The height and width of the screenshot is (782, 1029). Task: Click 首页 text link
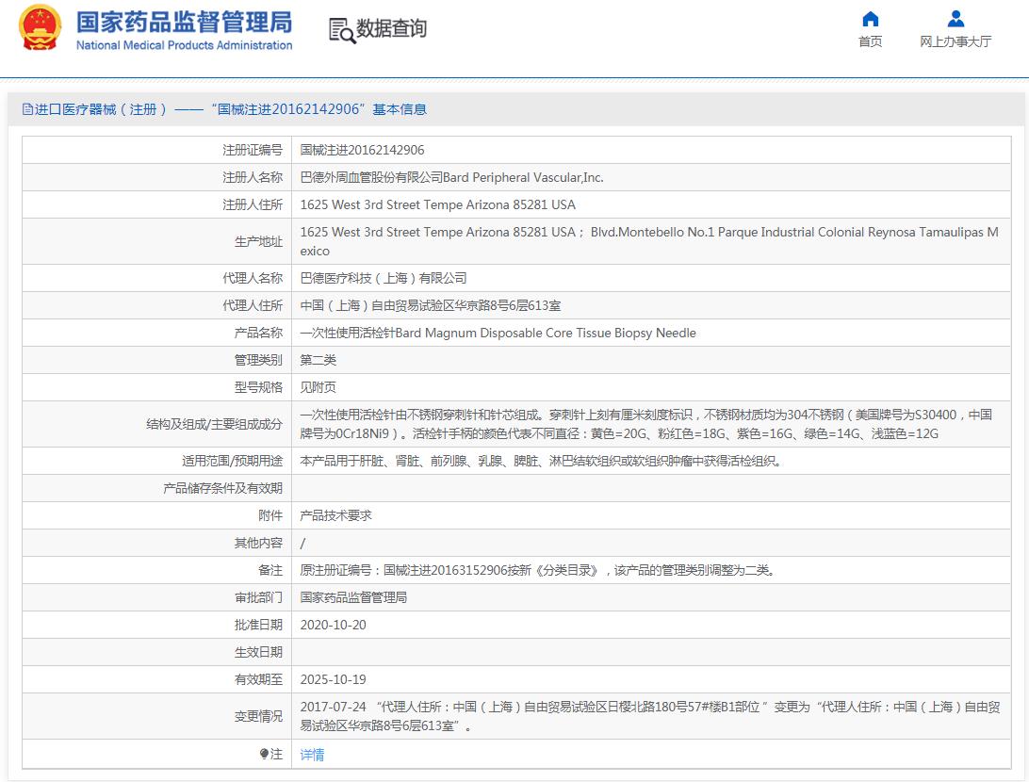point(870,41)
